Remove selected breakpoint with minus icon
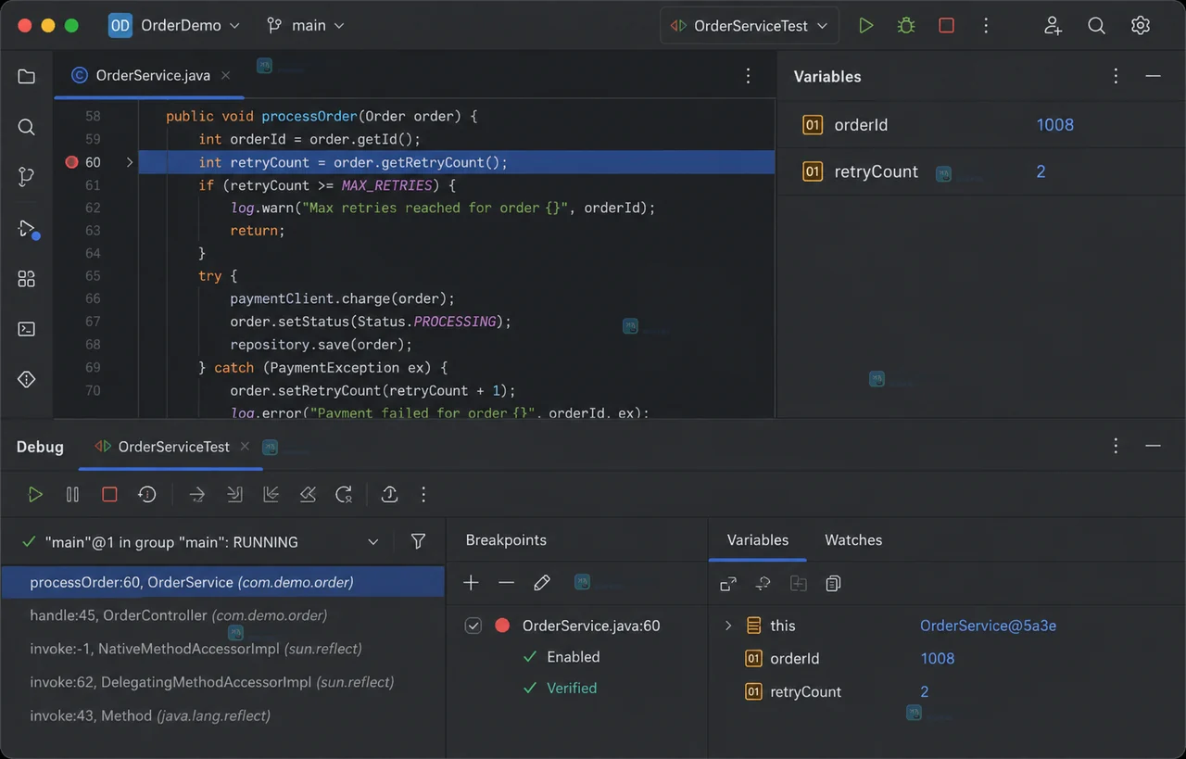Image resolution: width=1186 pixels, height=759 pixels. pyautogui.click(x=506, y=583)
